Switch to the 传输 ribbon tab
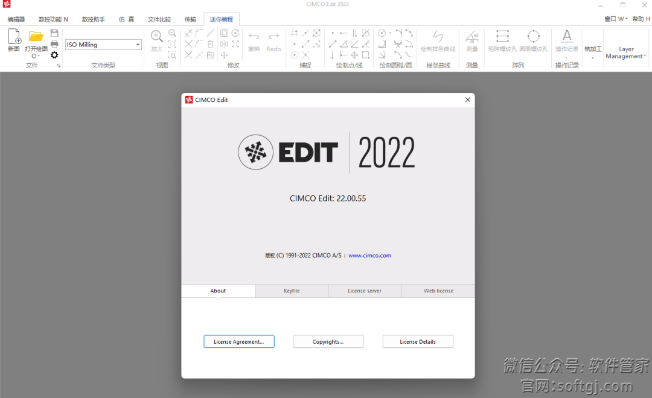Screen dimensions: 652x398 (190, 19)
